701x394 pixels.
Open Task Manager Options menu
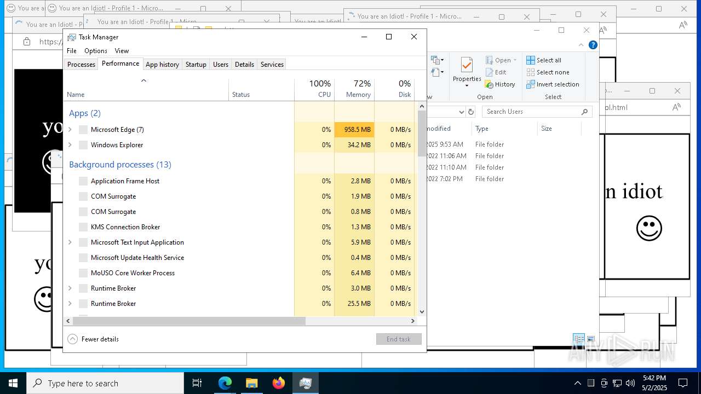pos(96,51)
